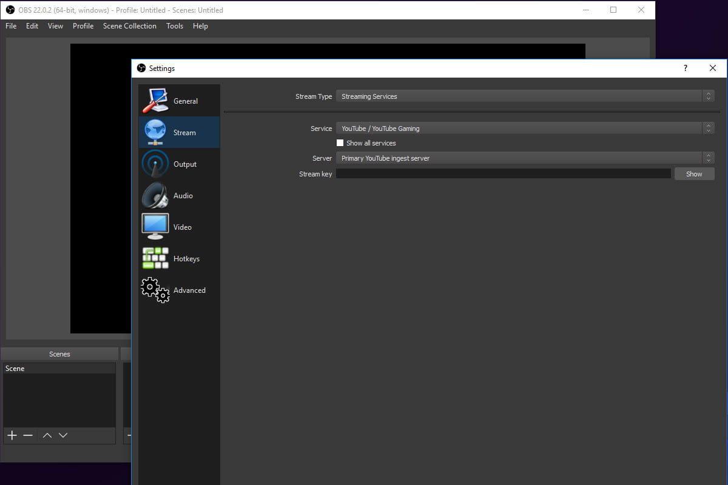The width and height of the screenshot is (728, 485).
Task: Add a new scene with plus icon
Action: point(12,435)
